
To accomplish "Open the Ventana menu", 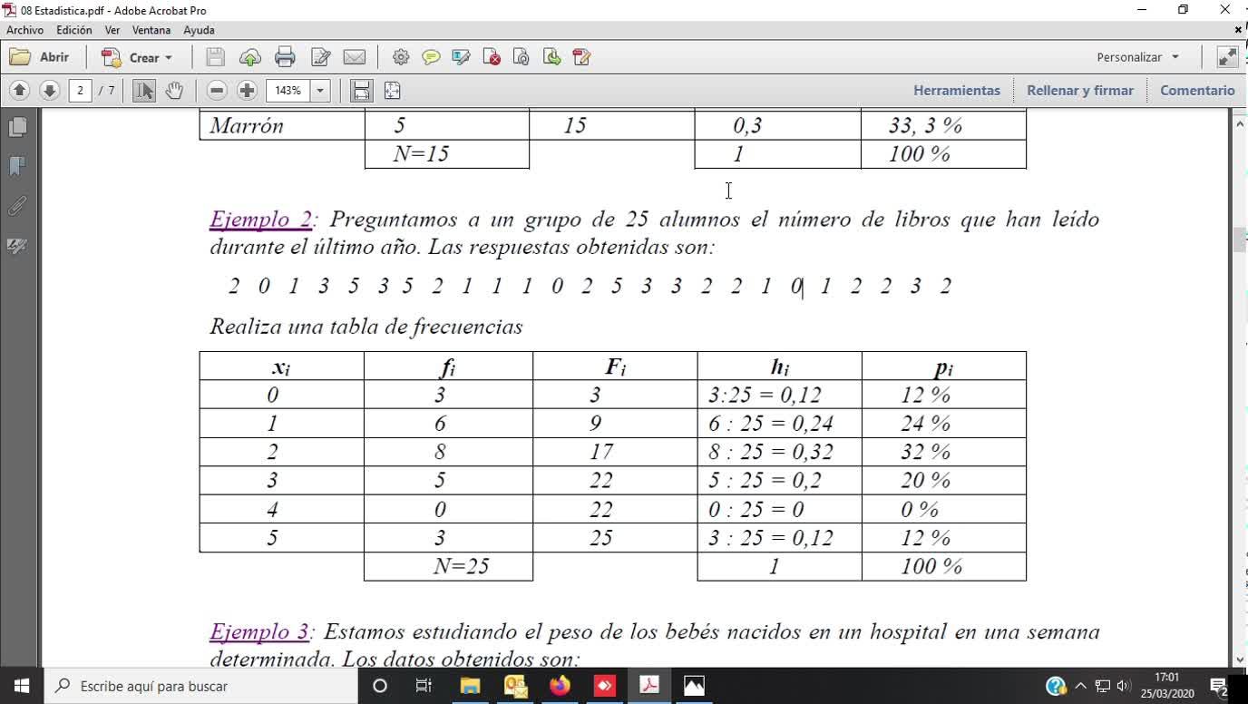I will 151,30.
